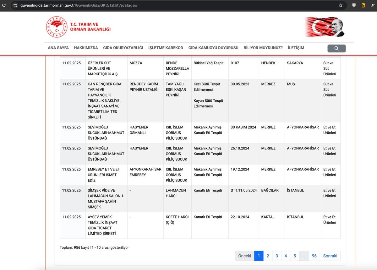Click the Atatürk and Turkish flag image
The height and width of the screenshot is (270, 377).
pos(325,27)
